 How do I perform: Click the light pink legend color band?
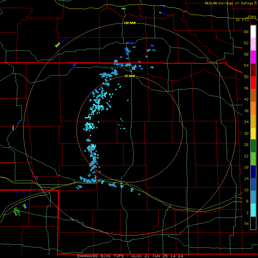pos(253,44)
